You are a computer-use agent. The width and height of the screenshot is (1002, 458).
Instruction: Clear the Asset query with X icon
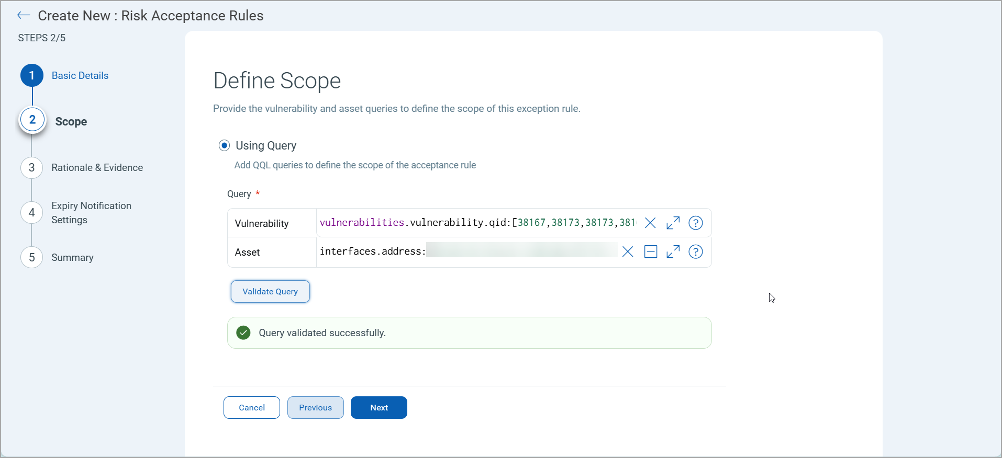point(628,252)
